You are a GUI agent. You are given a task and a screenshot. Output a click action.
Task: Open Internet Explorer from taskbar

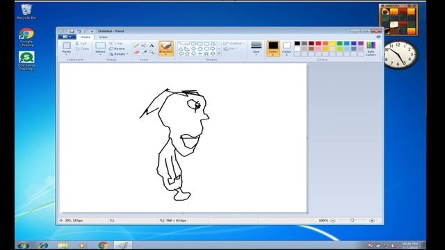pos(43,245)
